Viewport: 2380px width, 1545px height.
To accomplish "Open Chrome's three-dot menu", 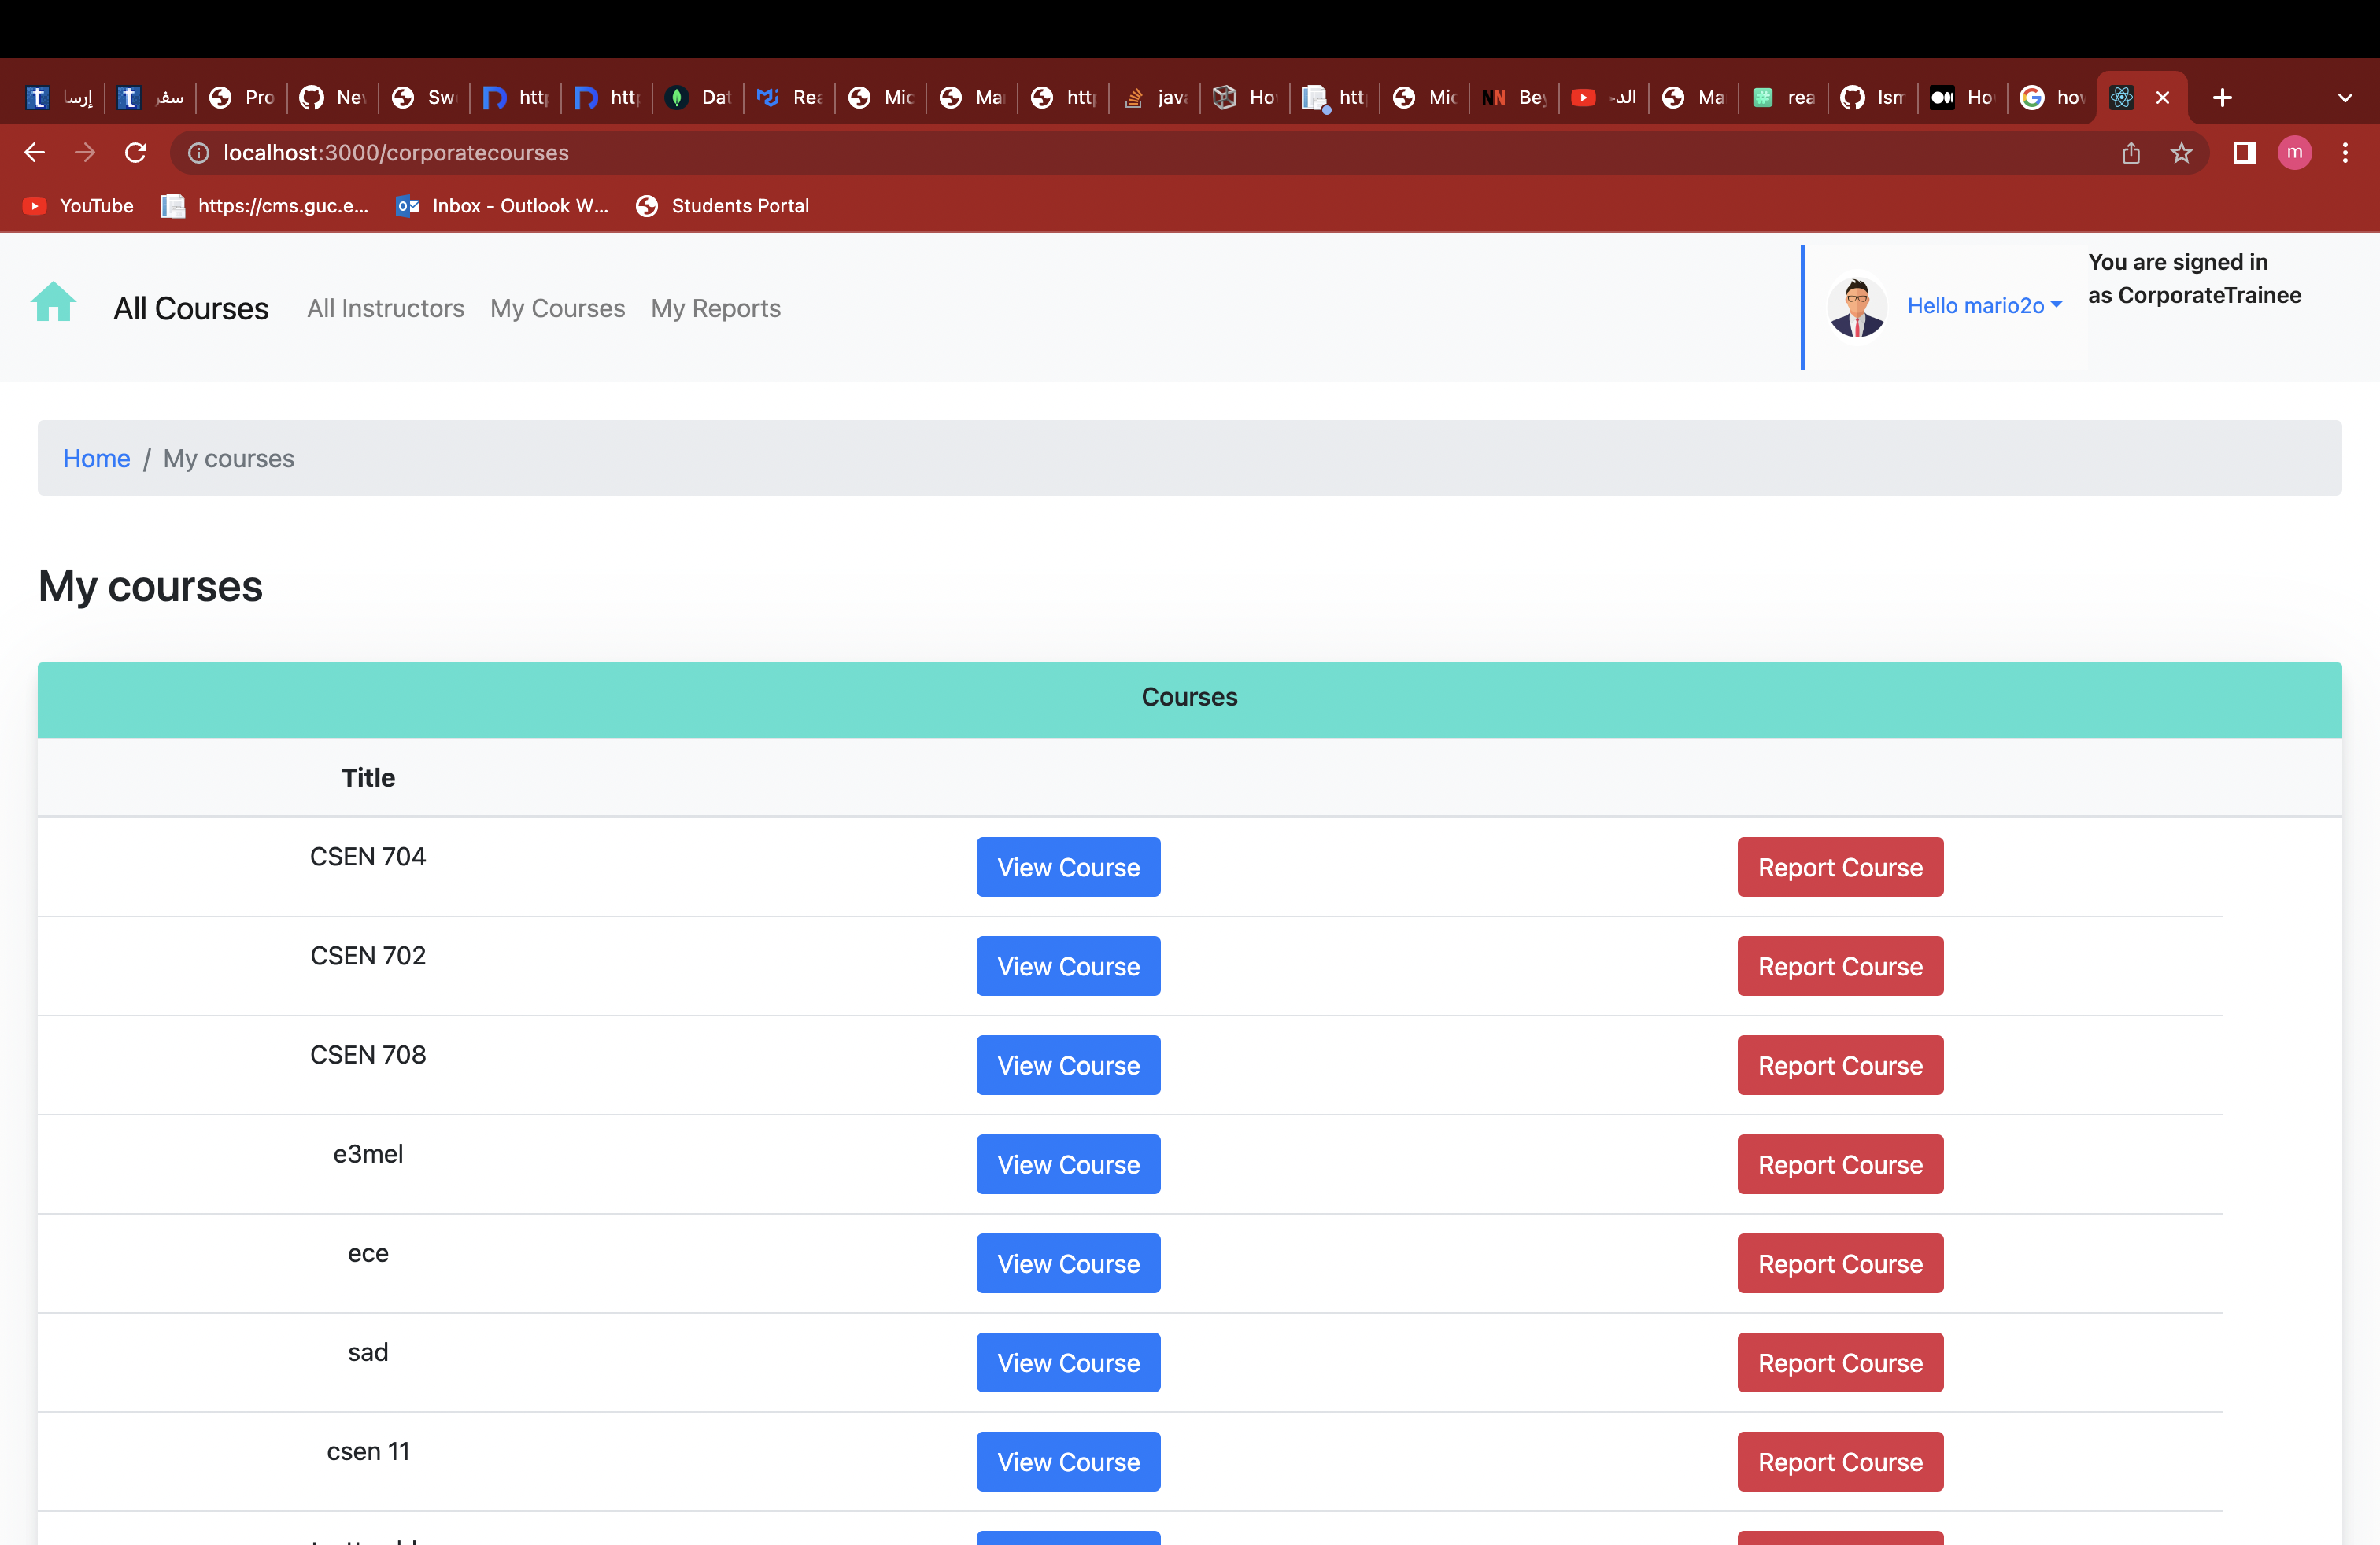I will coord(2345,152).
